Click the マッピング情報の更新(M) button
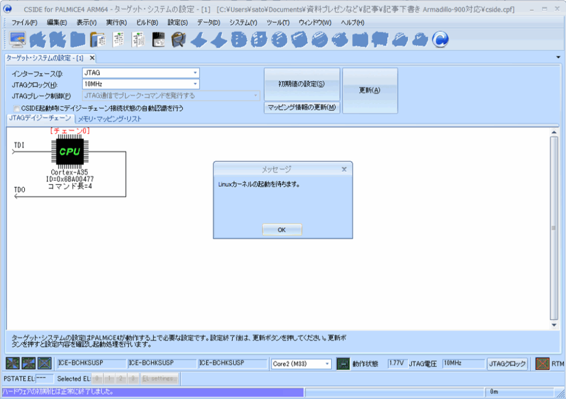Viewport: 566px width, 399px height. coord(302,108)
